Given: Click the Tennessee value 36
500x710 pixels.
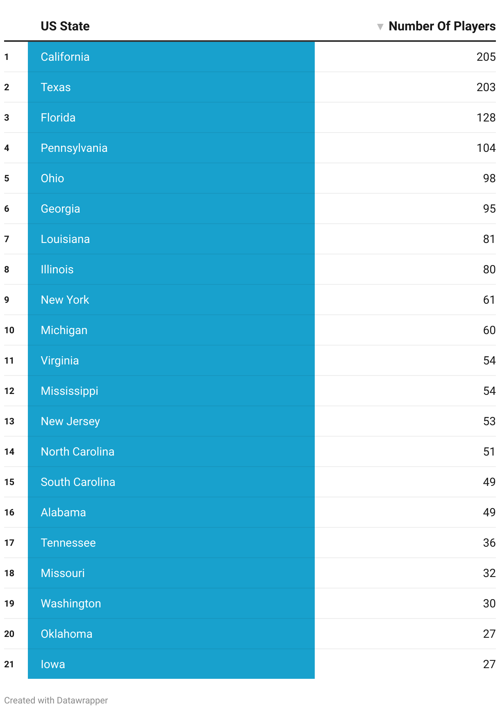Looking at the screenshot, I should click(x=489, y=543).
